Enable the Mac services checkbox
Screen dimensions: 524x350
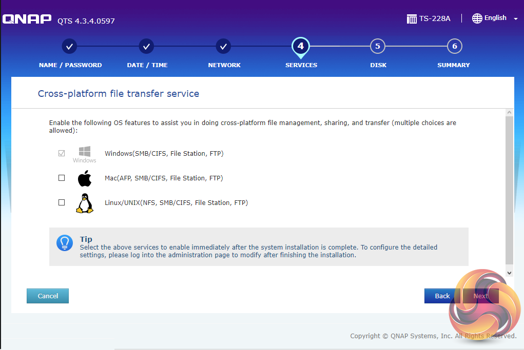click(62, 178)
